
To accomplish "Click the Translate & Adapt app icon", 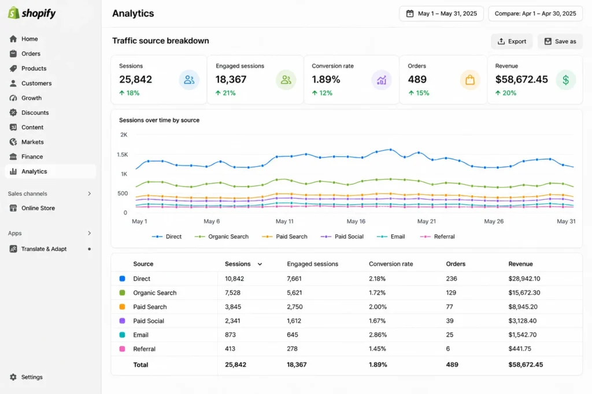I will [x=13, y=249].
